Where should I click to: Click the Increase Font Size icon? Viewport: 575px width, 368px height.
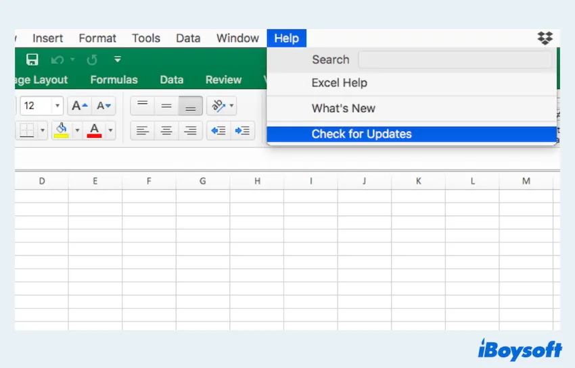(x=80, y=106)
